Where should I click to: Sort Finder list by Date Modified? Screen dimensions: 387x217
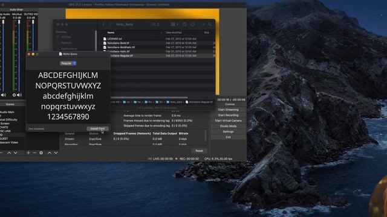174,33
